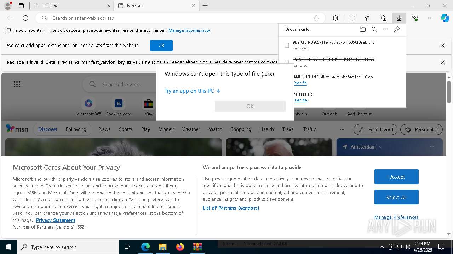Click OK on the extensions warning bar

(161, 46)
